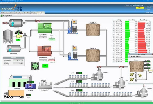
Task: Click the red valve above Compressor 1
Action: point(38,21)
